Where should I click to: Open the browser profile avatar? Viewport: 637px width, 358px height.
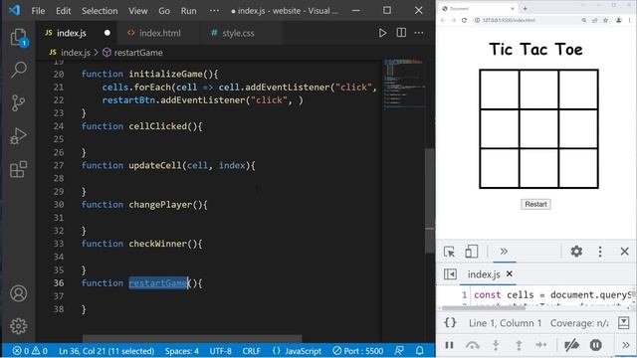click(618, 20)
